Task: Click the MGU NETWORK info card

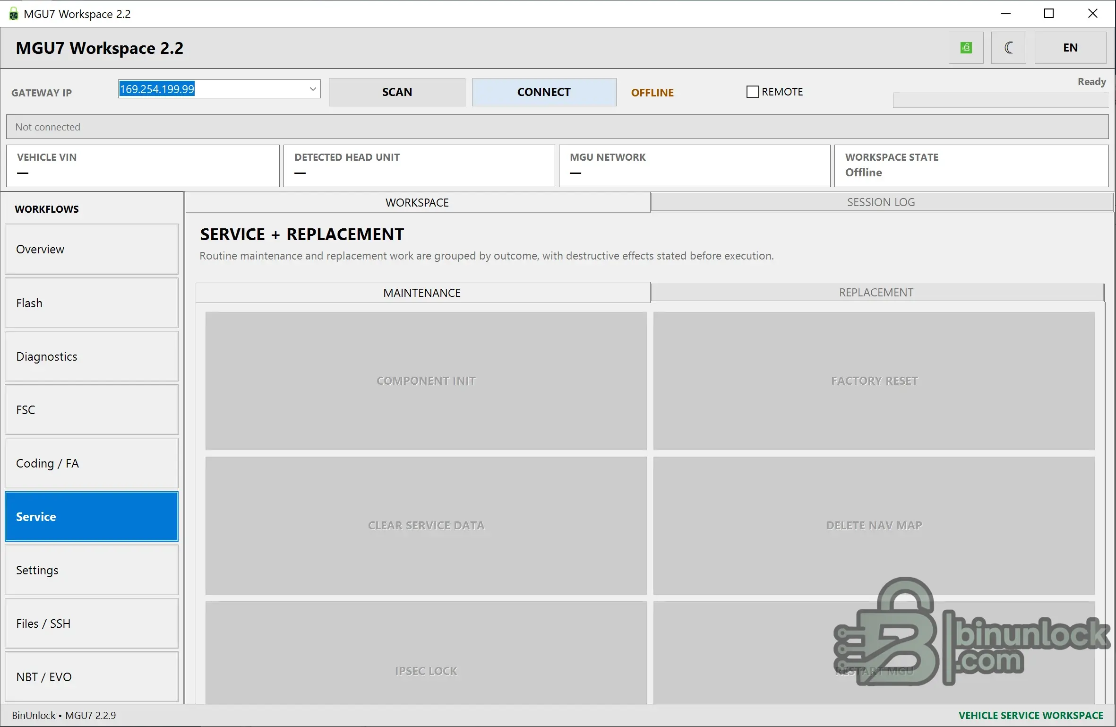Action: pos(695,166)
